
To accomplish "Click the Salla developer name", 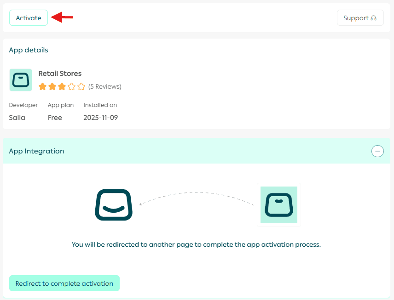I will [x=17, y=118].
